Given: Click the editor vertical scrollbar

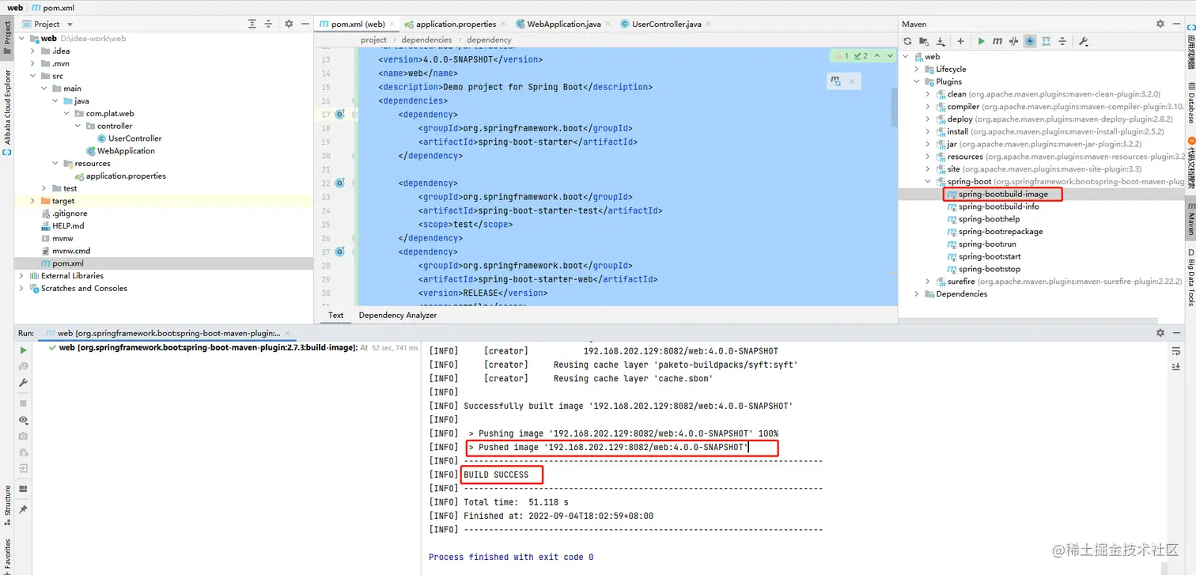Looking at the screenshot, I should click(895, 107).
